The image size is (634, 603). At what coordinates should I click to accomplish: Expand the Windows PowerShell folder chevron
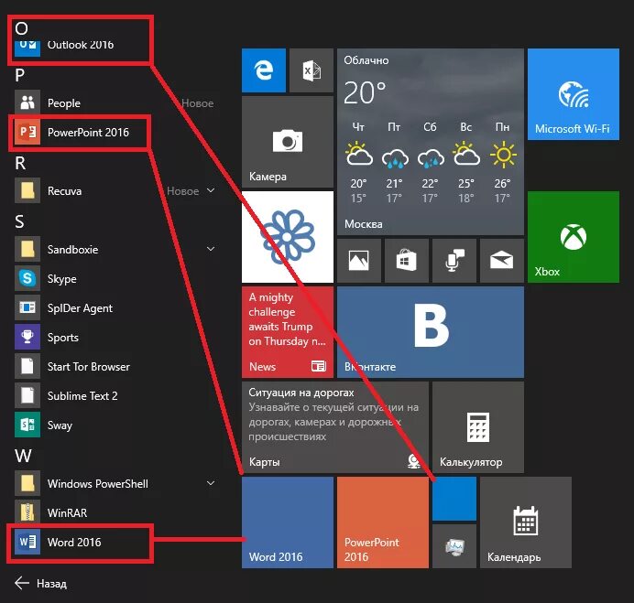coord(211,483)
